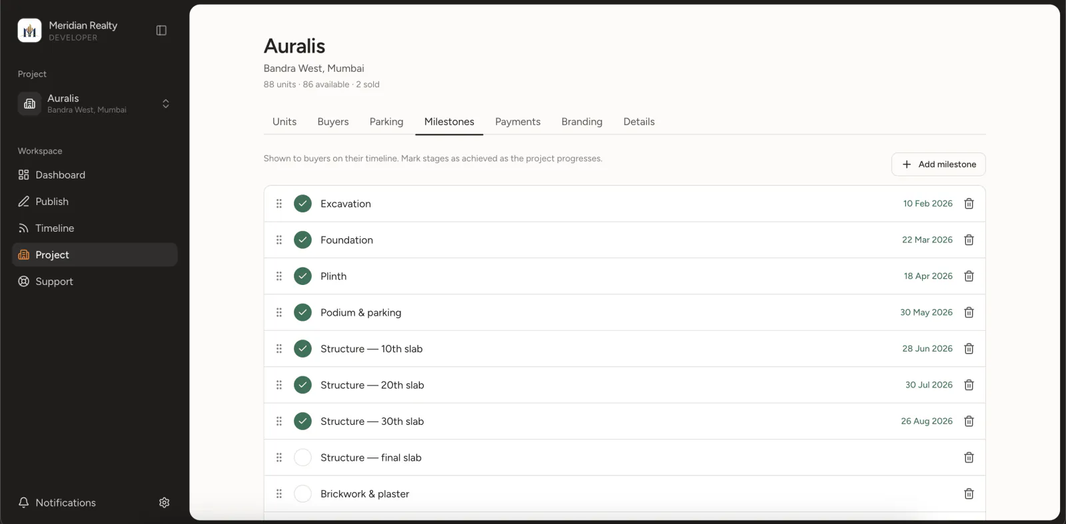1066x524 pixels.
Task: Switch to the Units tab
Action: (x=284, y=122)
